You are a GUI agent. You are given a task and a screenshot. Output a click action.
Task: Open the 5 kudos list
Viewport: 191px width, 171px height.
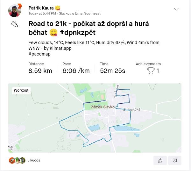(x=34, y=160)
